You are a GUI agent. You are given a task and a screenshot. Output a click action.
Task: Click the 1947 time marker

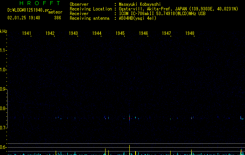click(x=167, y=33)
